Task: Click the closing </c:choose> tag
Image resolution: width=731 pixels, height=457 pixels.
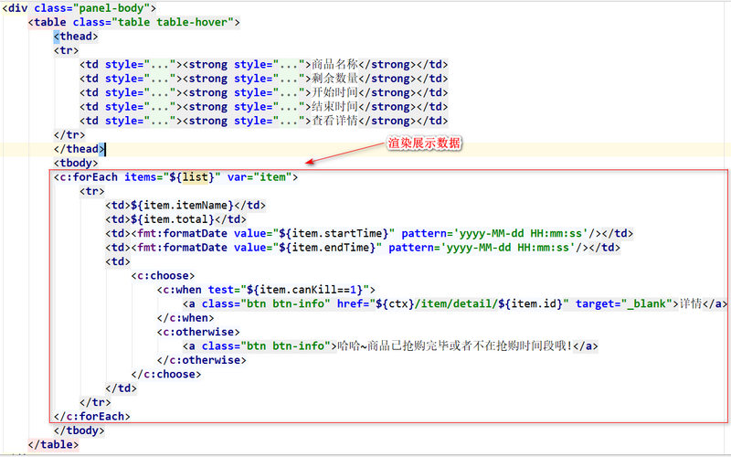Action: [x=166, y=374]
